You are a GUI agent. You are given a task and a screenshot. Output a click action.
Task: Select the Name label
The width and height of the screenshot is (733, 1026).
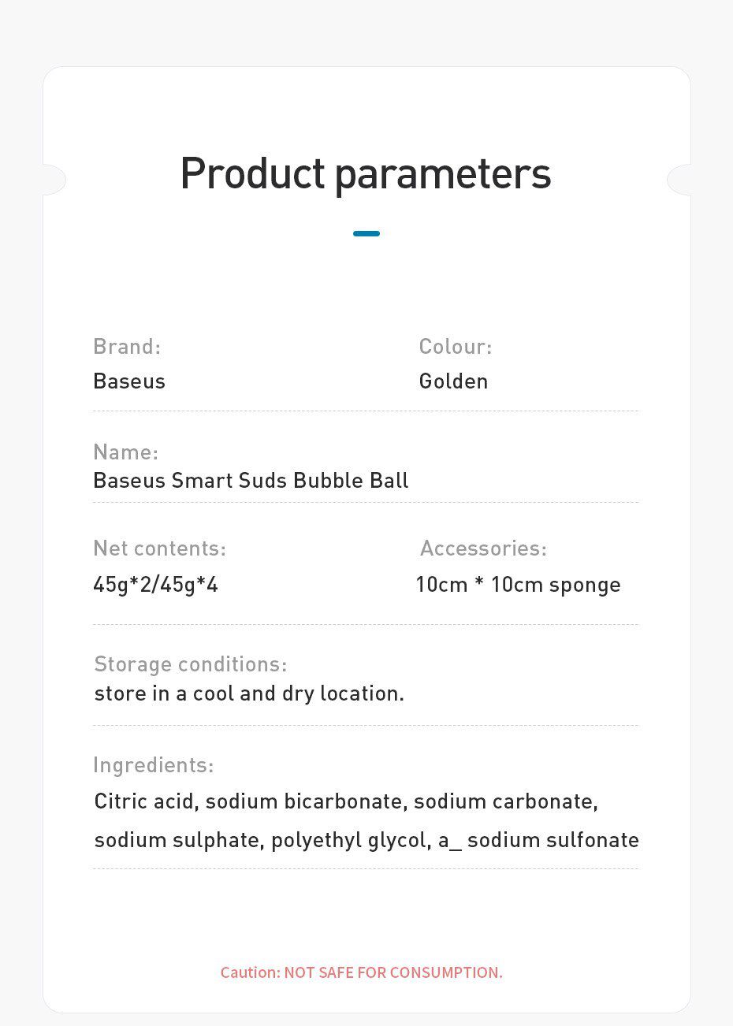pyautogui.click(x=126, y=452)
